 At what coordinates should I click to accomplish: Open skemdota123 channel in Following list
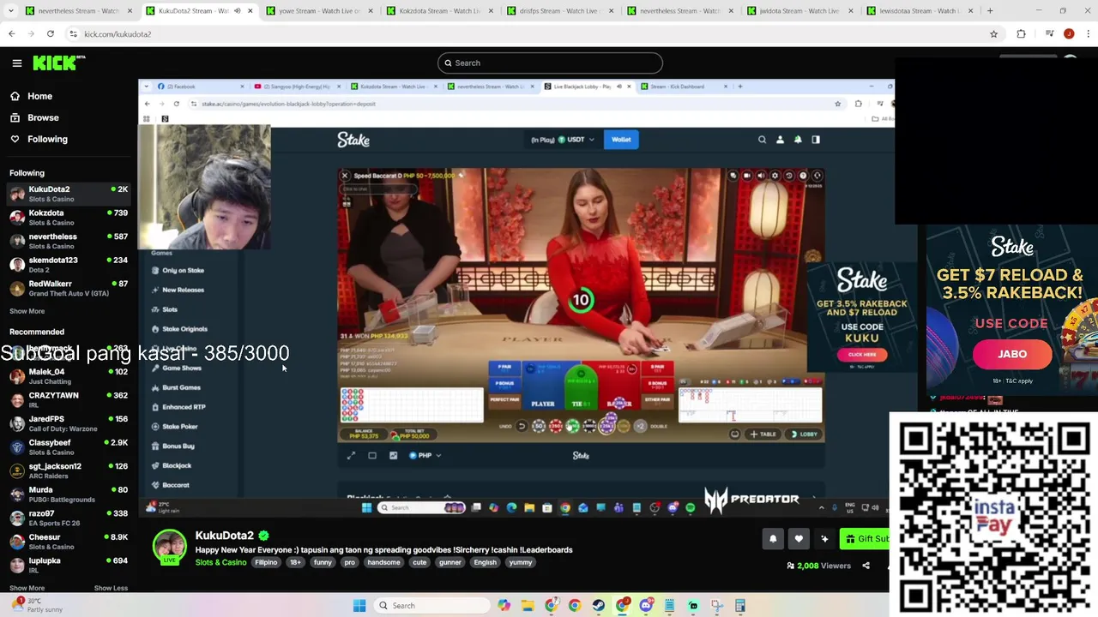click(x=68, y=264)
